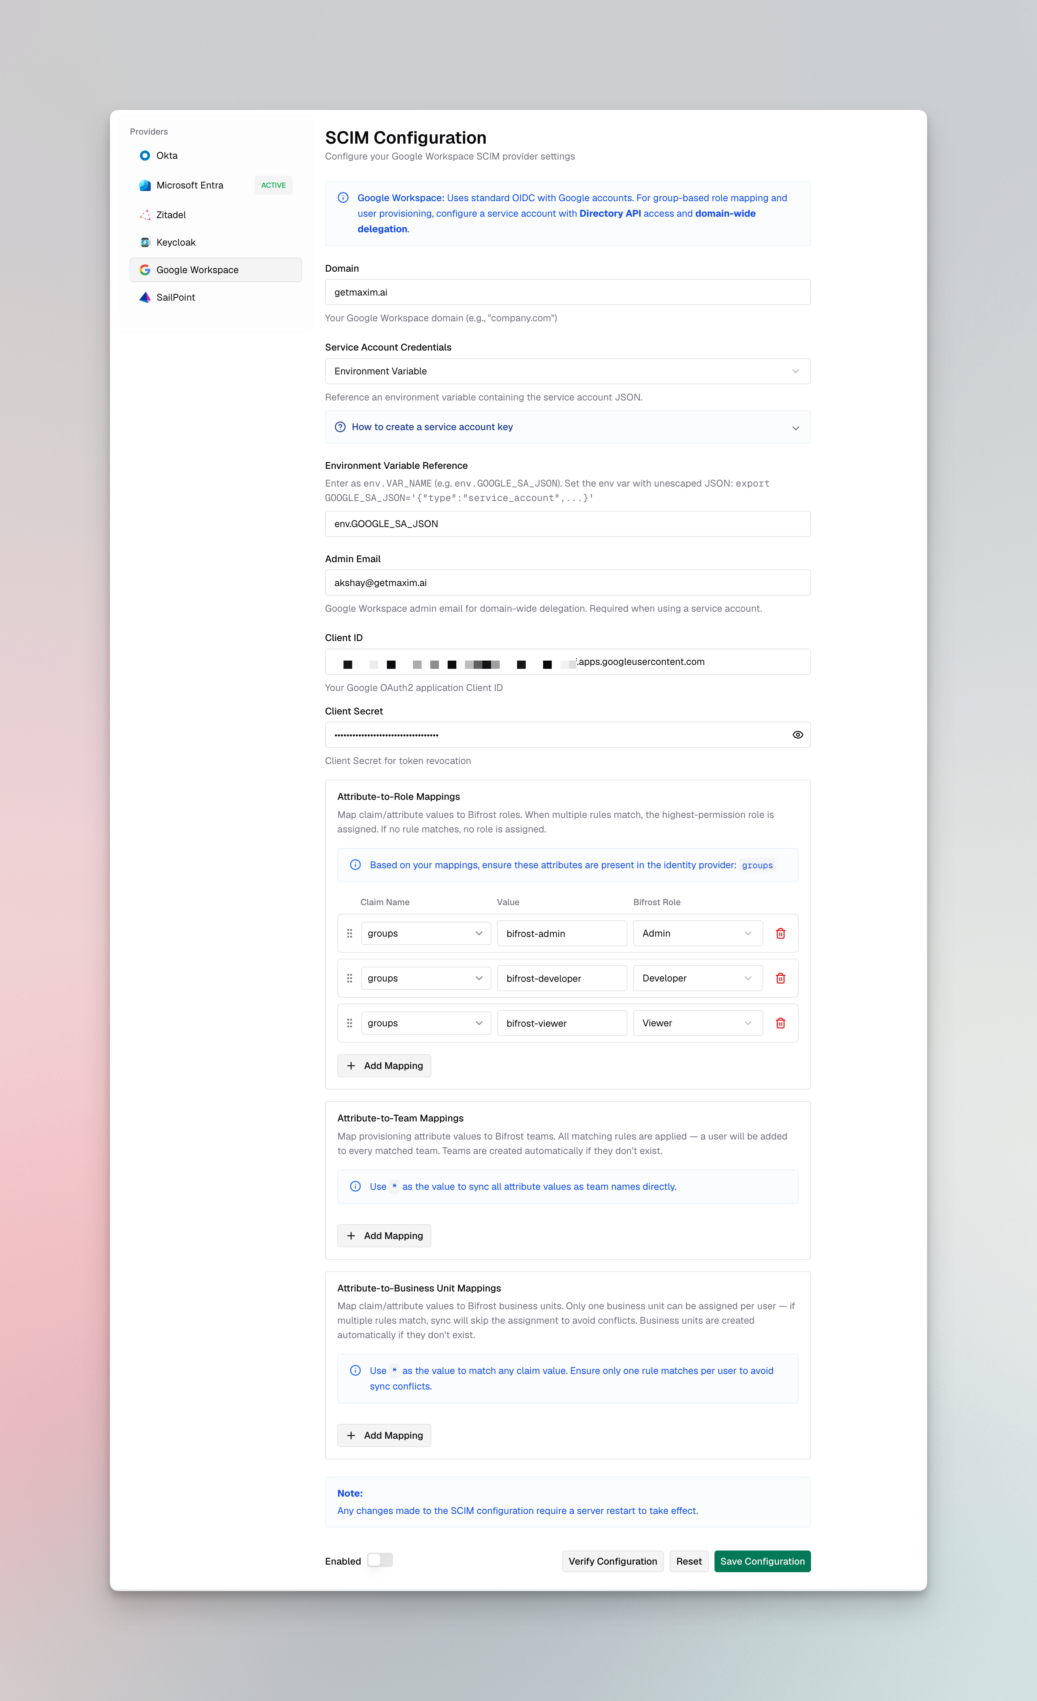
Task: Click the Zitadel logo icon
Action: [145, 215]
